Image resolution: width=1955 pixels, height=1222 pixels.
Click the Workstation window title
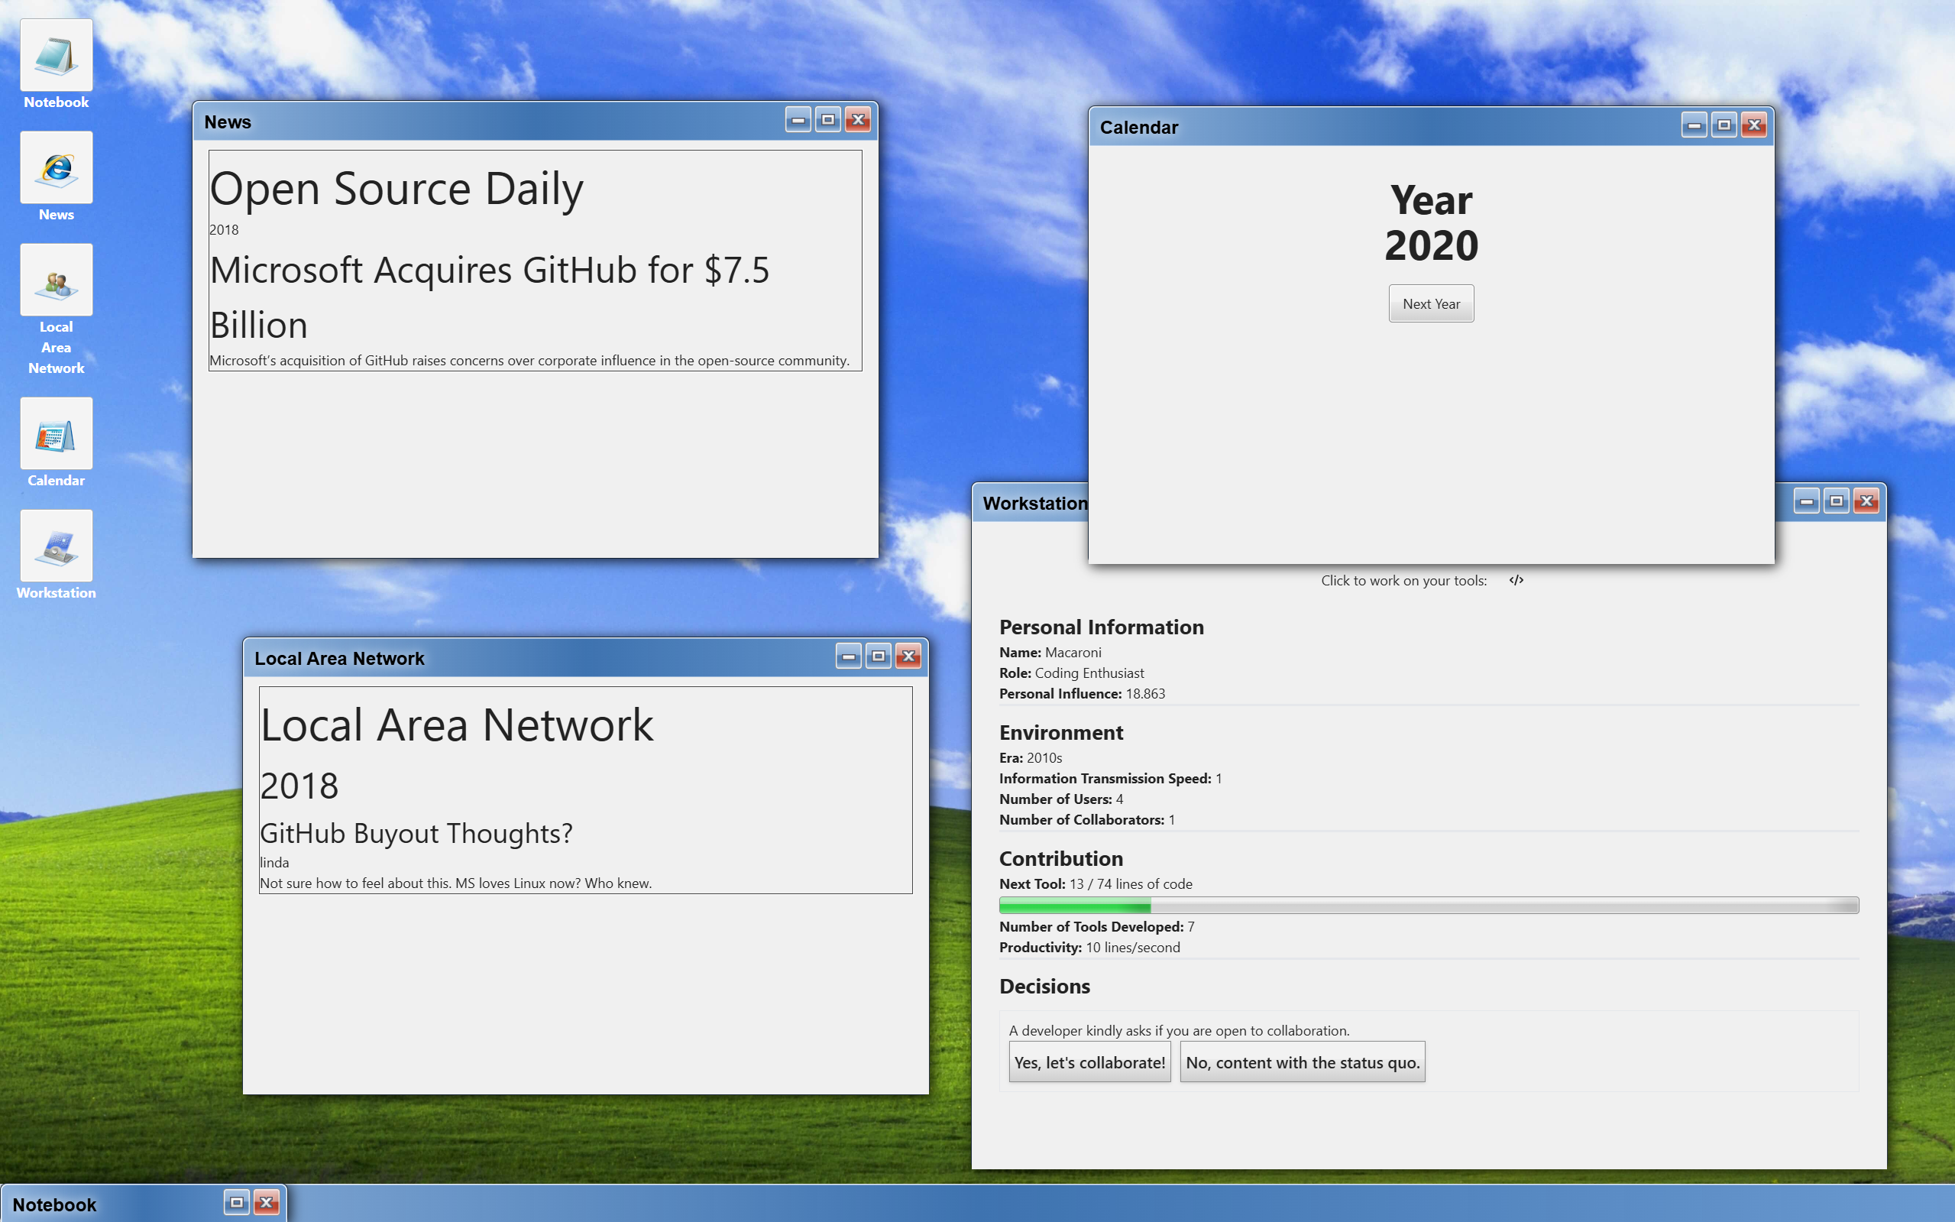[x=1035, y=503]
